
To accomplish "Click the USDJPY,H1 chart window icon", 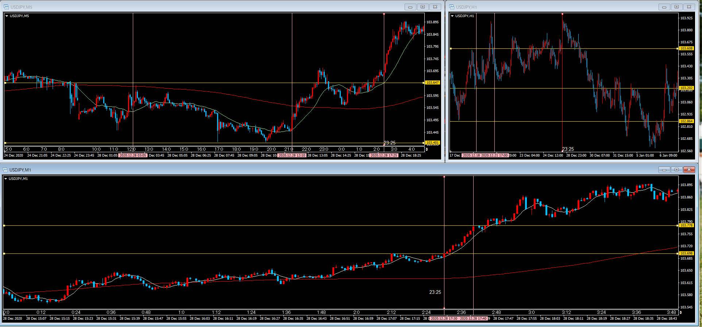I will [452, 7].
